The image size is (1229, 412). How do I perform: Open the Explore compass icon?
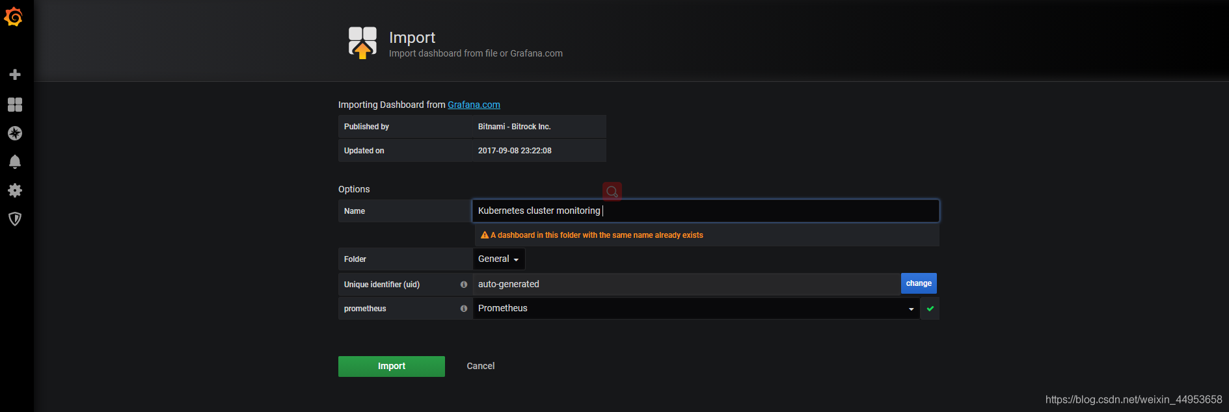pos(15,133)
